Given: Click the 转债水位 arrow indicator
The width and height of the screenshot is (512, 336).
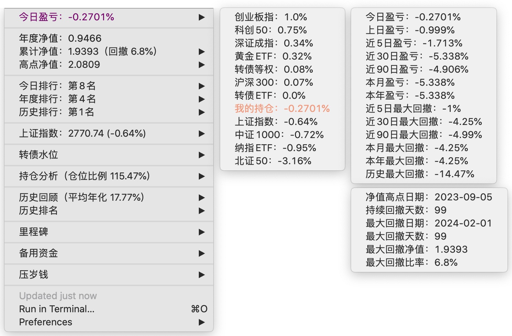Looking at the screenshot, I should 202,155.
